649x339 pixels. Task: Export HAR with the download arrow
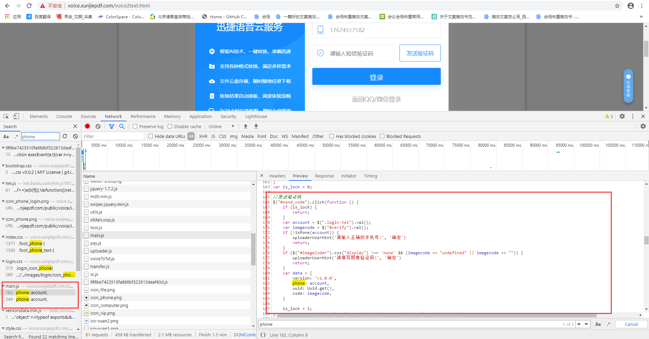point(256,126)
